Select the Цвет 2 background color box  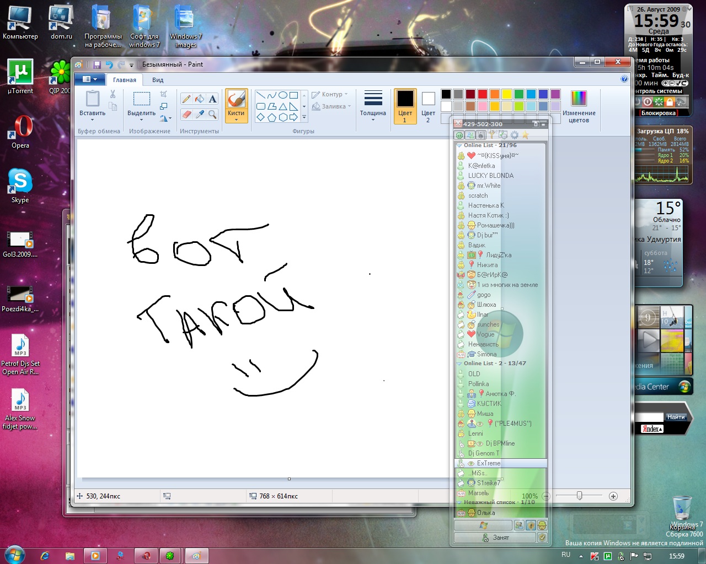pos(428,106)
